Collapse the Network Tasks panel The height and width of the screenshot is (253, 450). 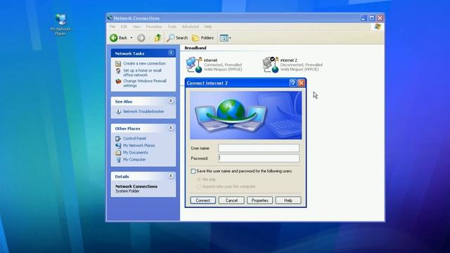(x=171, y=53)
